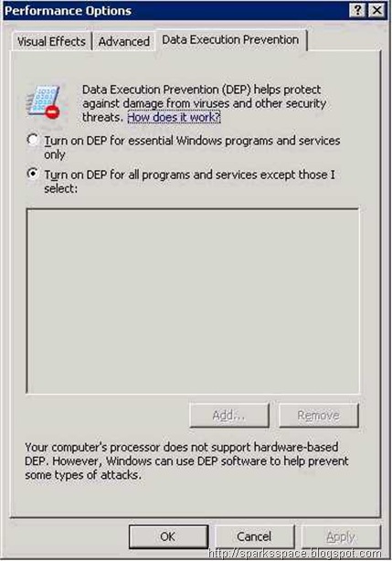Viewport: 392px width, 561px height.
Task: Click the Apply button
Action: 341,536
